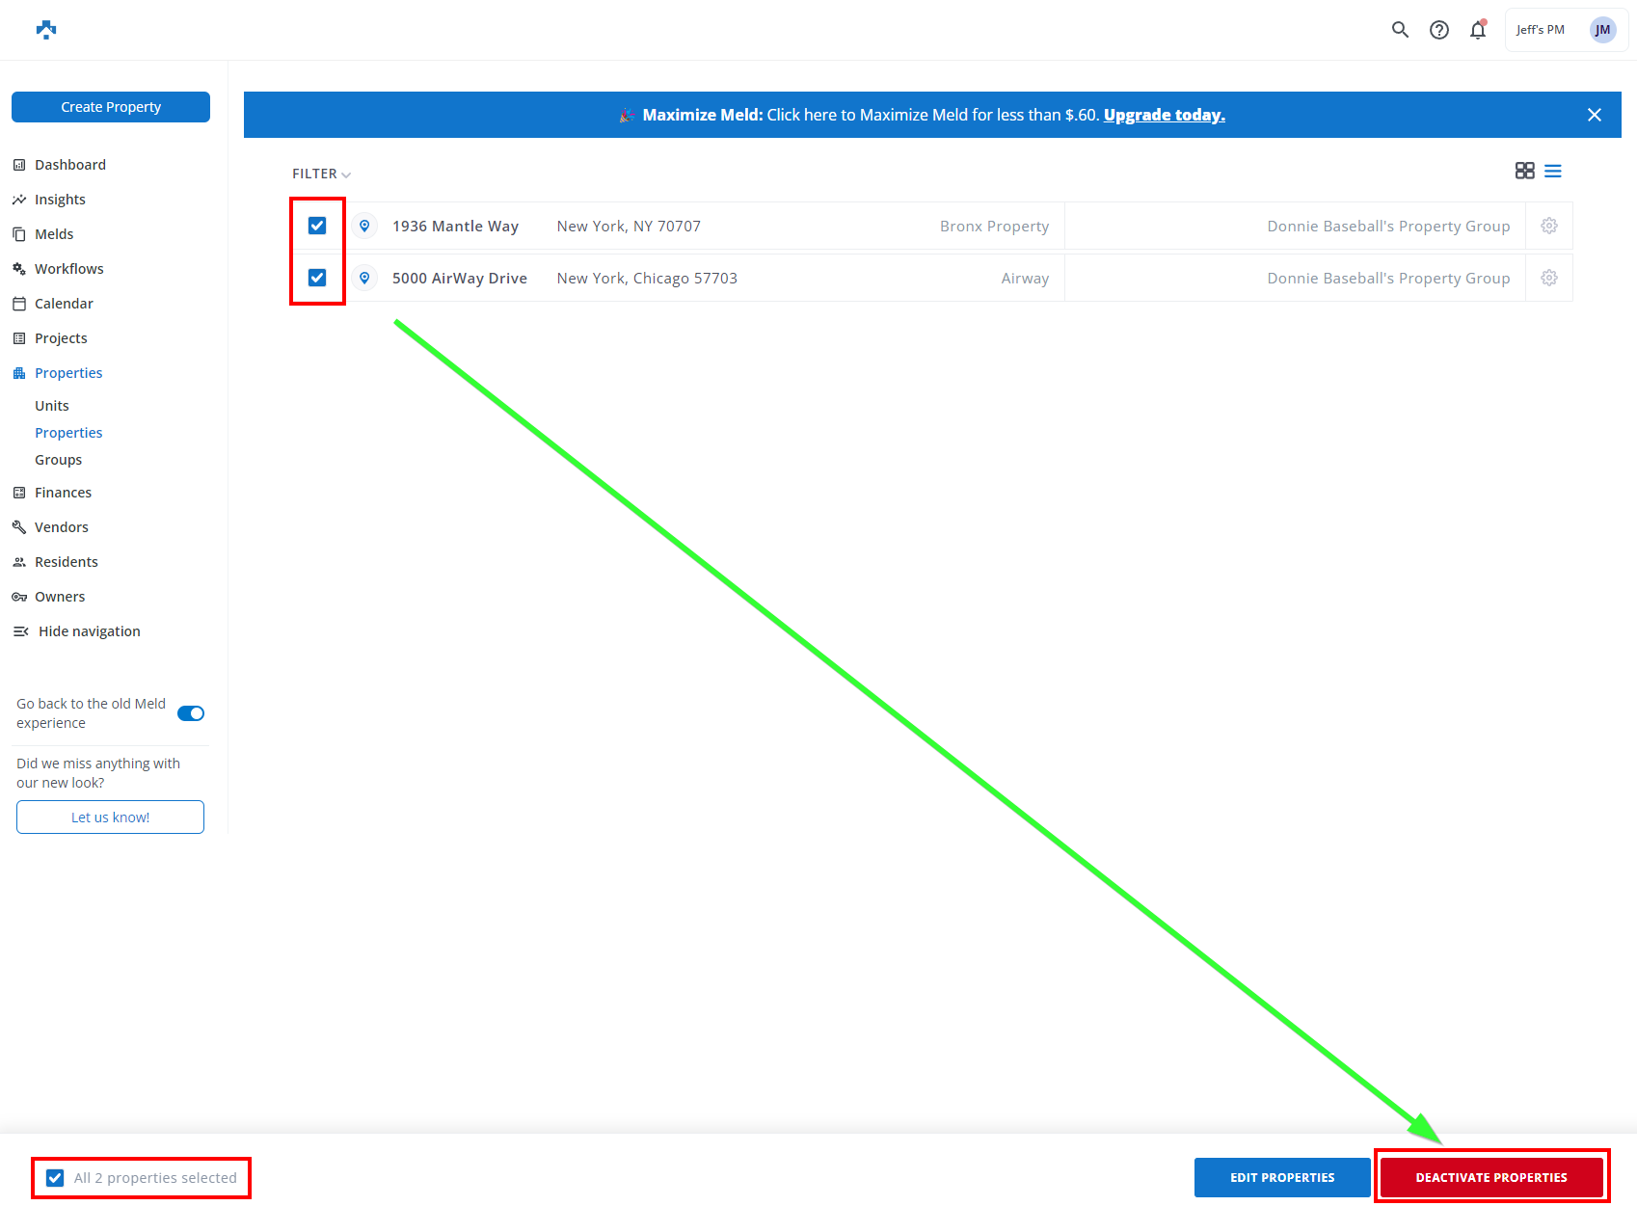The image size is (1637, 1206).
Task: Click the Deactivate Properties button
Action: click(1490, 1177)
